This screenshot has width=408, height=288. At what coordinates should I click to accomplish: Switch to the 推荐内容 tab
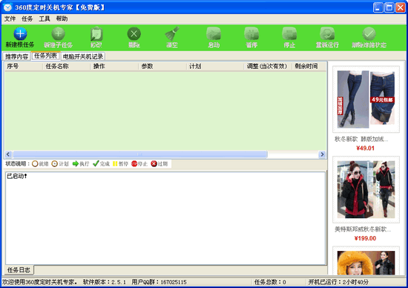pyautogui.click(x=16, y=56)
